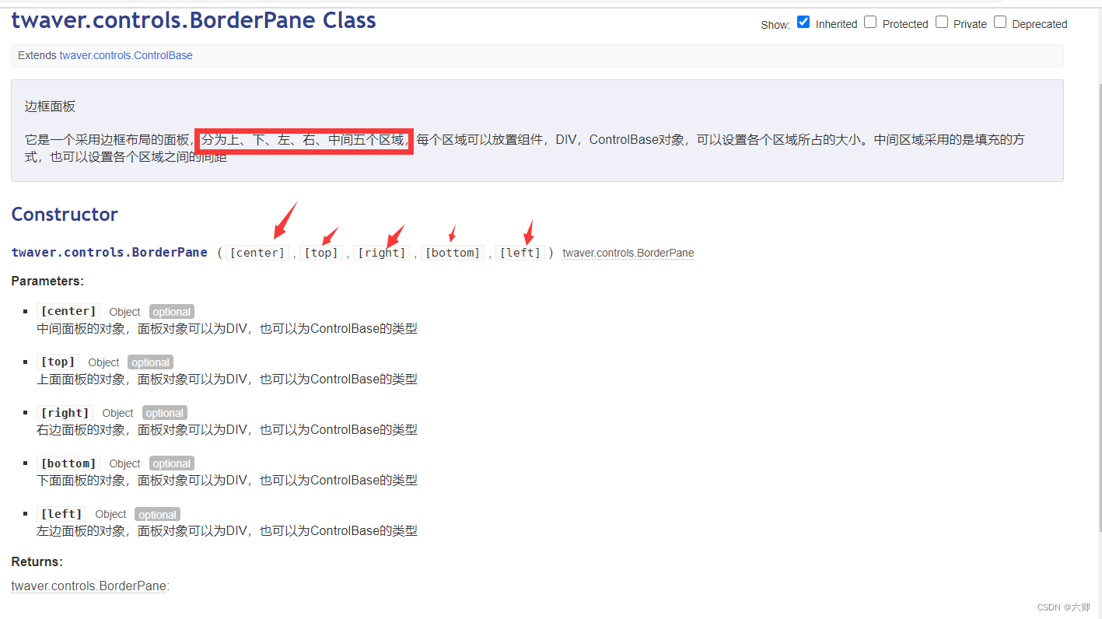Click the description starting 左边面板的对象

coord(227,531)
